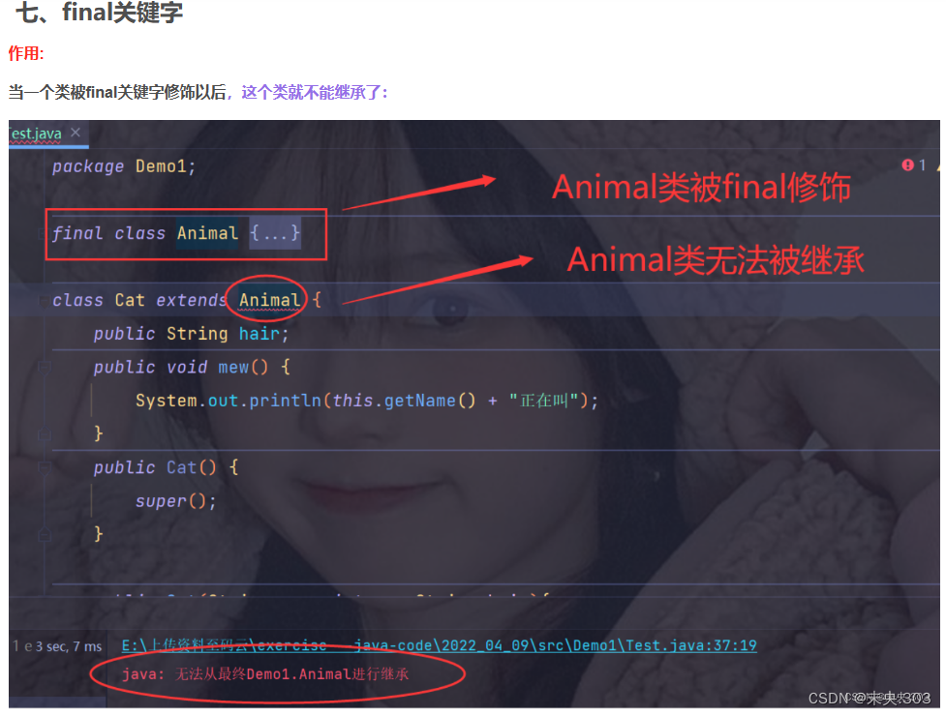Click fold end marker at Cat() closing brace

(x=44, y=534)
